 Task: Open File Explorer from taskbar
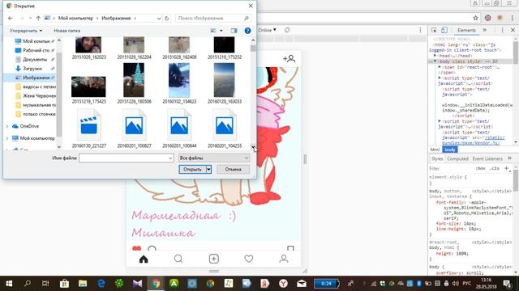(x=83, y=284)
